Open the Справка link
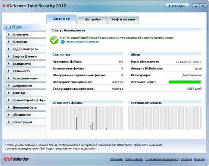The height and width of the screenshot is (166, 209). click(x=186, y=159)
